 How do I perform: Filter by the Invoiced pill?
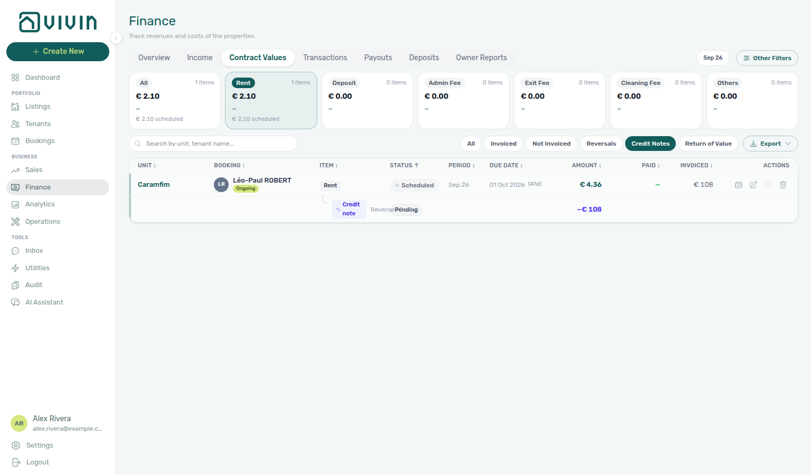504,144
